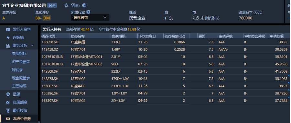Select bond row 17宜华企业MTN001
This screenshot has height=123, width=291.
pyautogui.click(x=165, y=57)
